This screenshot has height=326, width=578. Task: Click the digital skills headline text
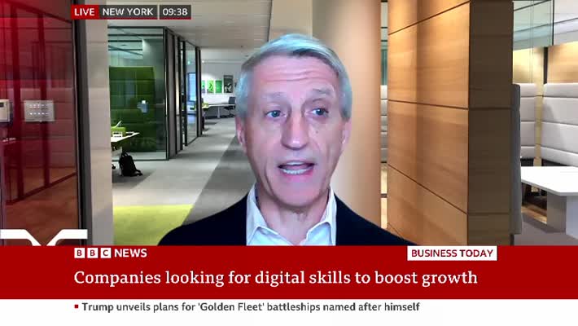(275, 278)
